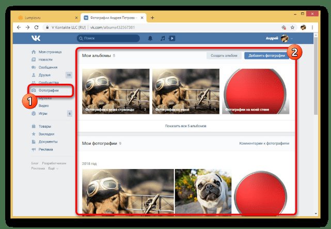Click Показать все 5 альбомов

(186, 126)
